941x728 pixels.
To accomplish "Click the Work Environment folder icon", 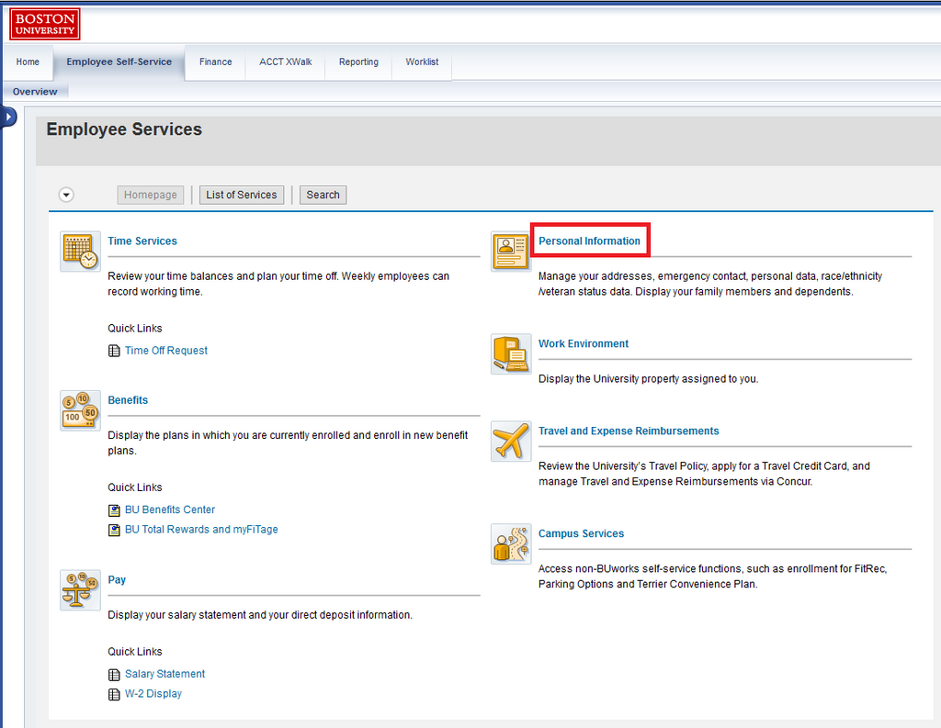I will (510, 353).
